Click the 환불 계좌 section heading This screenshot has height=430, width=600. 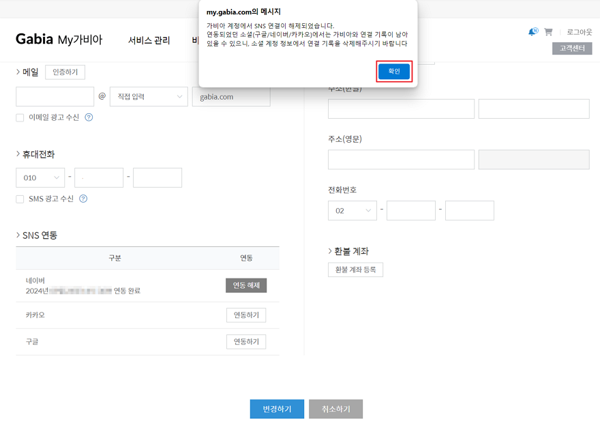pyautogui.click(x=351, y=251)
